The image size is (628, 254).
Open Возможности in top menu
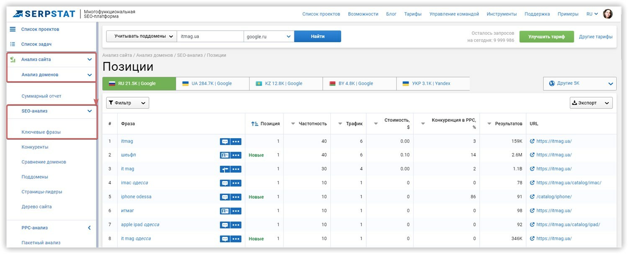click(x=363, y=14)
